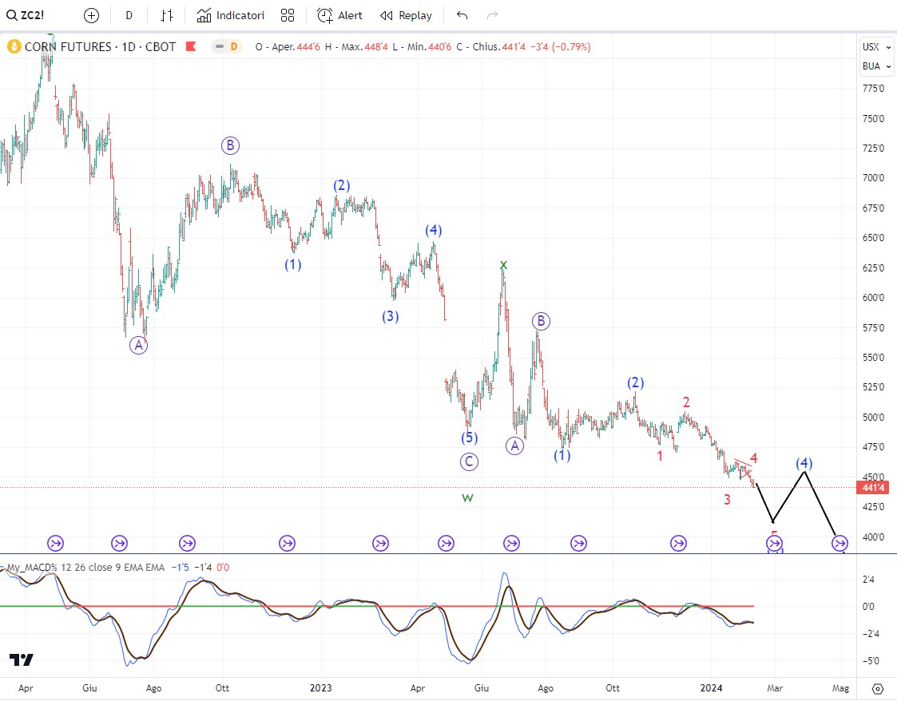Click the rollover marker near Mag 2024
The image size is (897, 701).
coord(839,543)
